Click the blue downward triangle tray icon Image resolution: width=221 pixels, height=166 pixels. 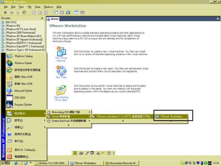[x=198, y=163]
